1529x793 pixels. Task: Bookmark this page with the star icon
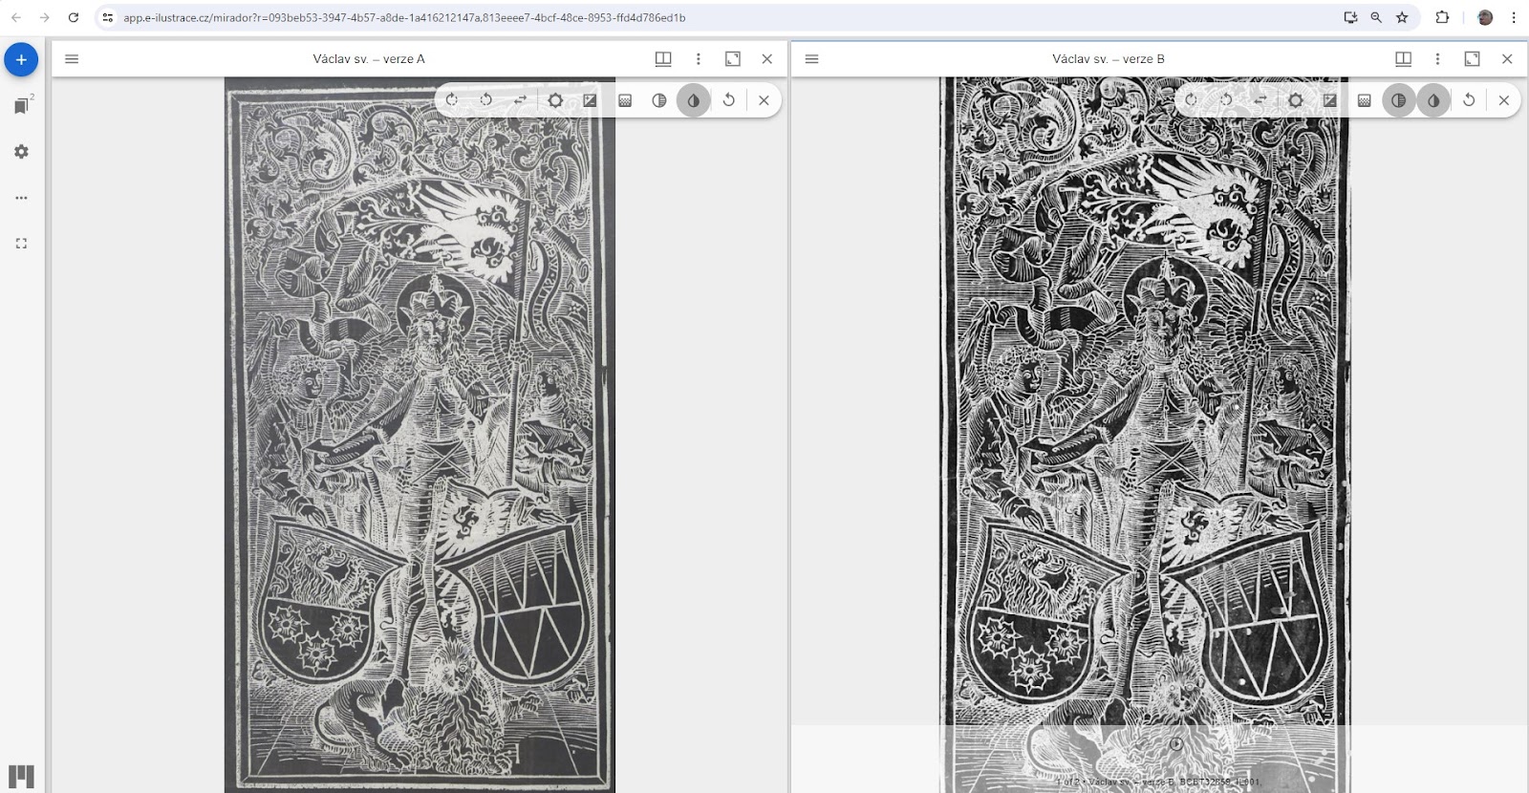click(x=1402, y=17)
